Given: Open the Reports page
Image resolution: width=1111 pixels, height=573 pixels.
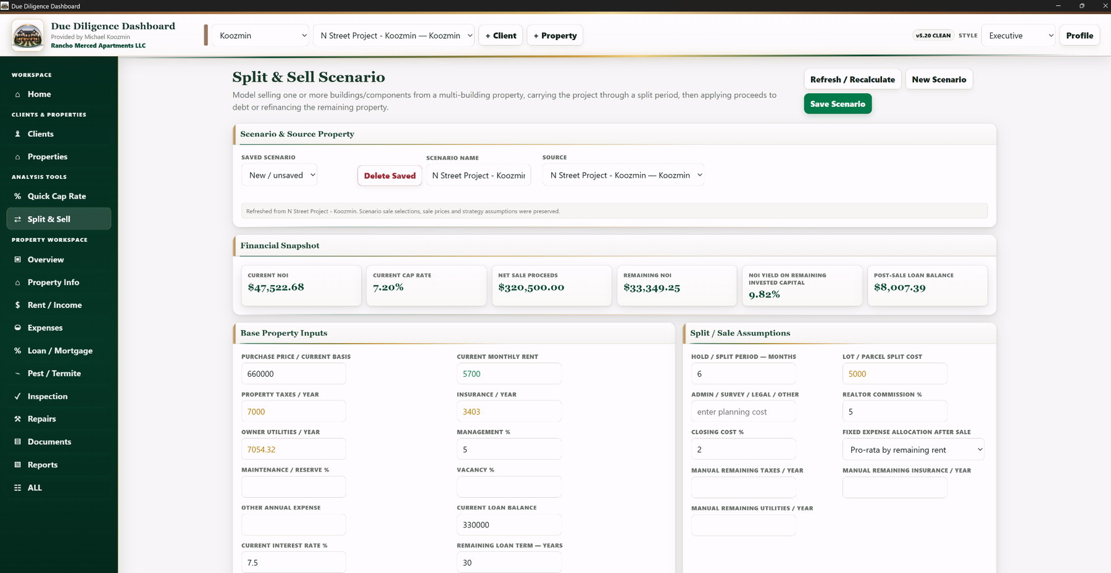Looking at the screenshot, I should [x=59, y=464].
